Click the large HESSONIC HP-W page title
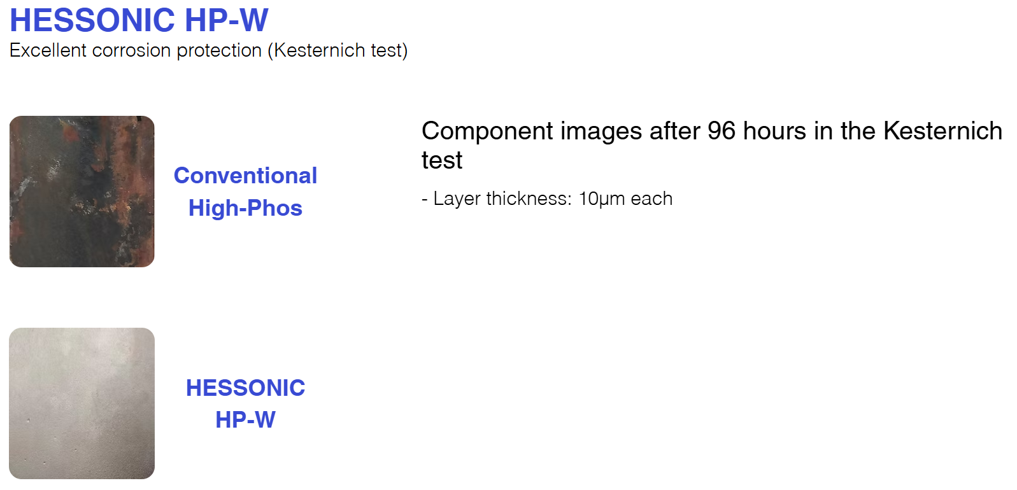1017x490 pixels. (x=139, y=20)
